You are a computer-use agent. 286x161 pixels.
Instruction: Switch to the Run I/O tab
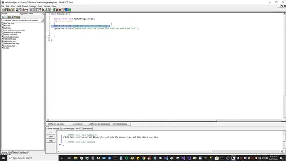[79, 129]
